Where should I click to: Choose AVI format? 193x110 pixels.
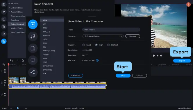click(x=45, y=24)
